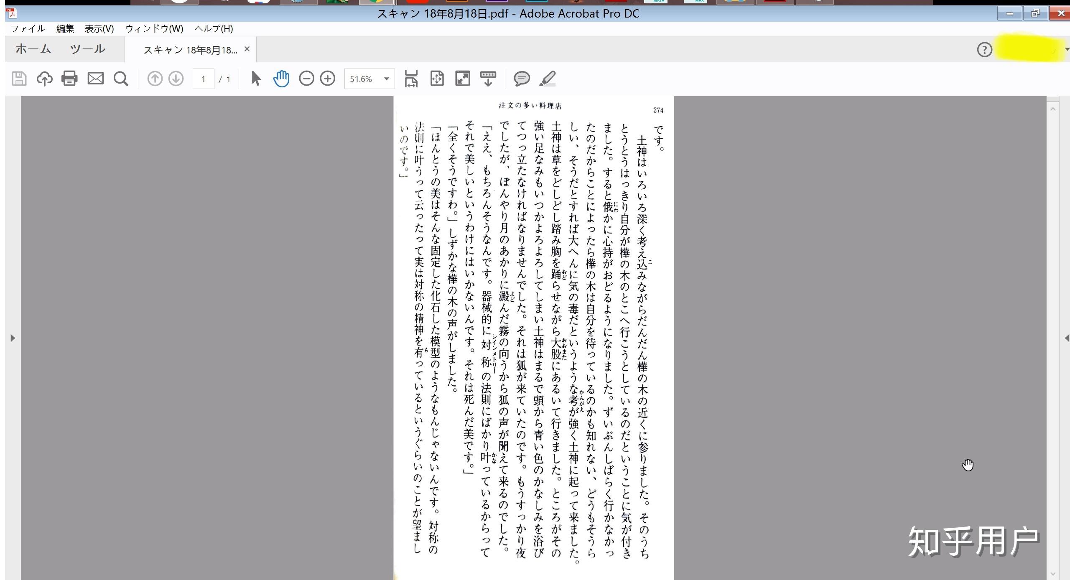1070x580 pixels.
Task: Enter full screen mode icon
Action: [x=462, y=79]
